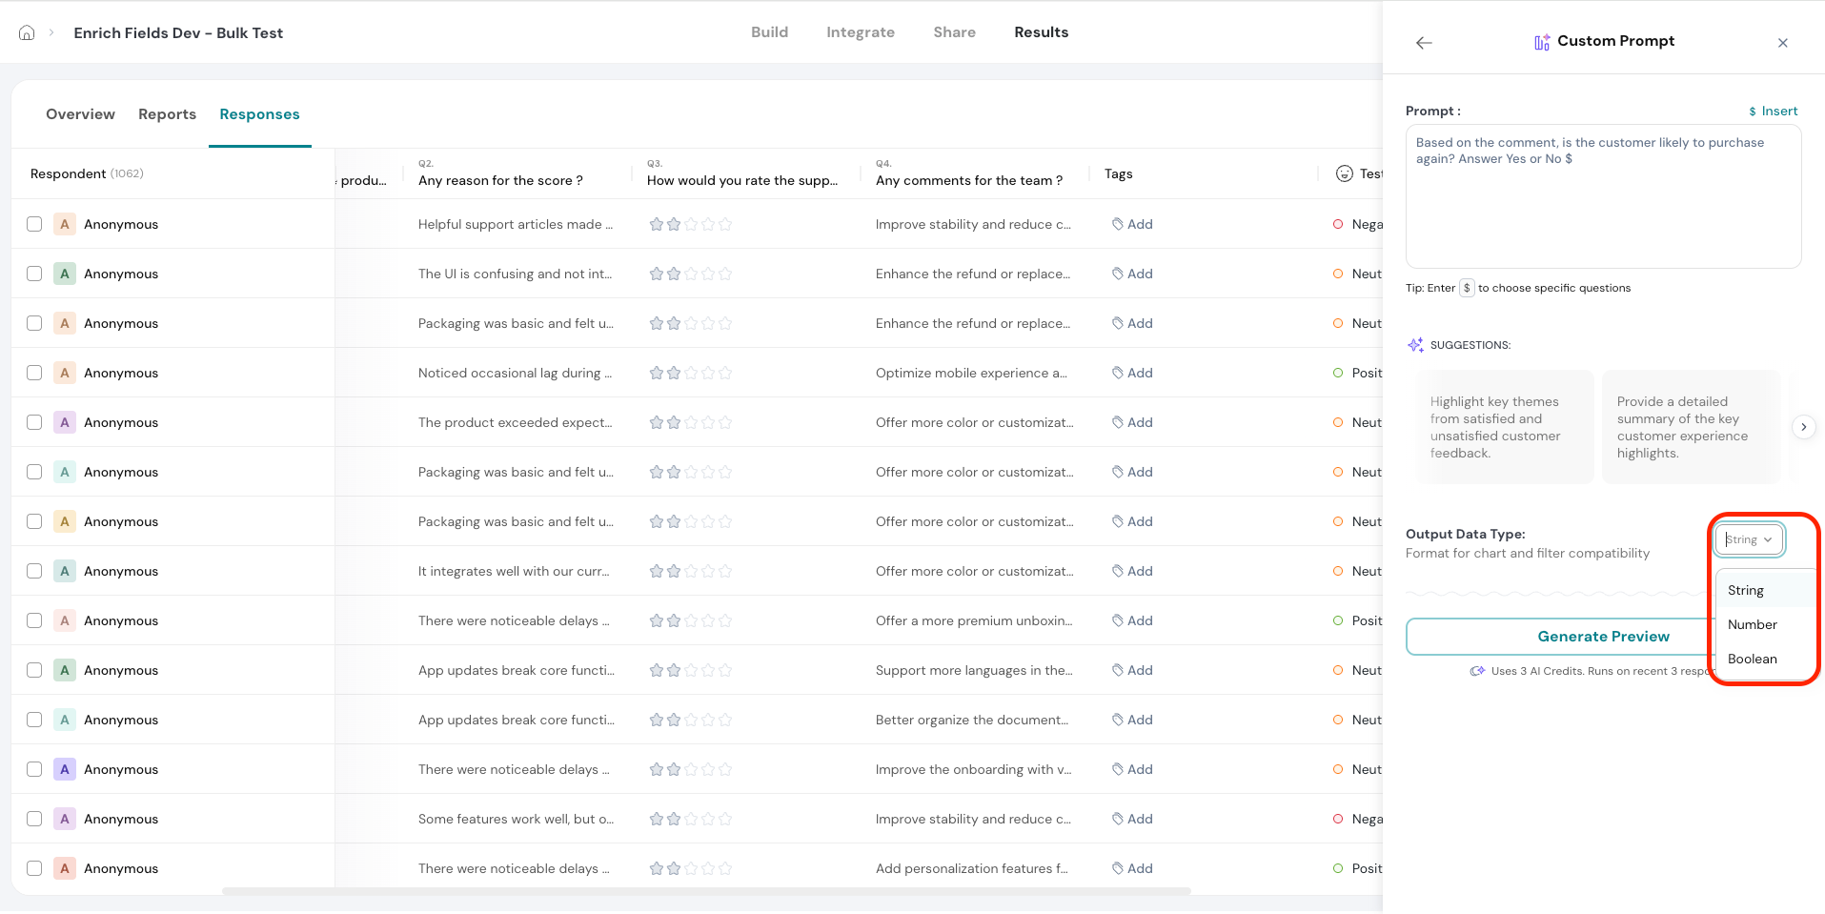Click the tag icon in first row

click(1117, 224)
